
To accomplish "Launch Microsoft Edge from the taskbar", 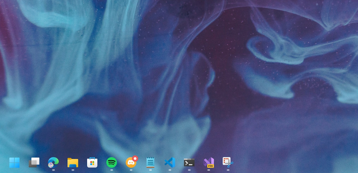I will [x=53, y=163].
